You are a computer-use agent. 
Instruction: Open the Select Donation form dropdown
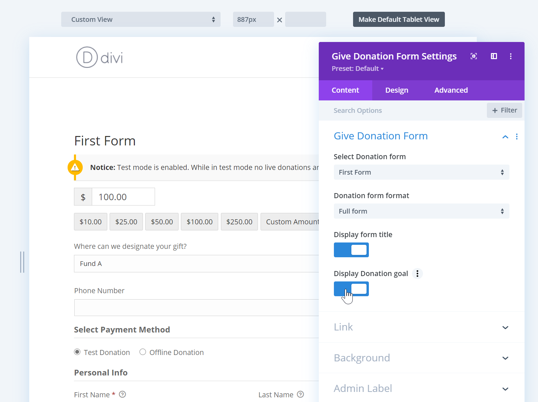[x=421, y=172]
